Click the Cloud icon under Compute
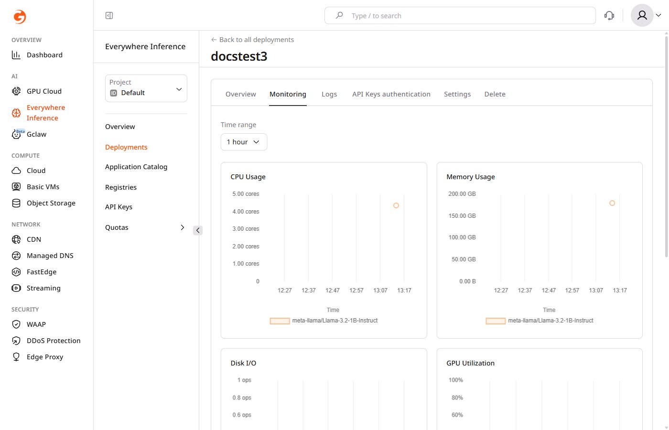669x430 pixels. tap(16, 171)
